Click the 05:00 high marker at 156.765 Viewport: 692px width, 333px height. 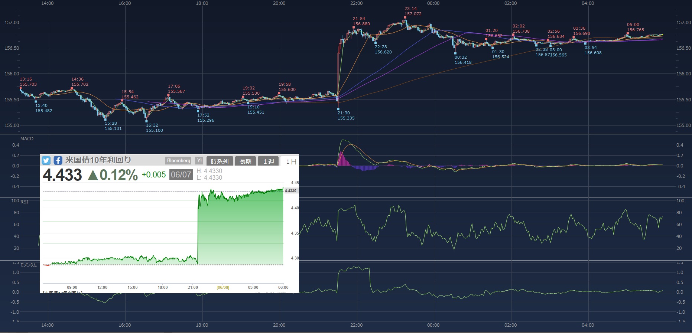click(628, 33)
